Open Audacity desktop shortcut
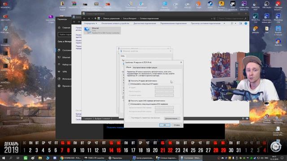Image resolution: width=287 pixels, height=161 pixels. [278, 42]
